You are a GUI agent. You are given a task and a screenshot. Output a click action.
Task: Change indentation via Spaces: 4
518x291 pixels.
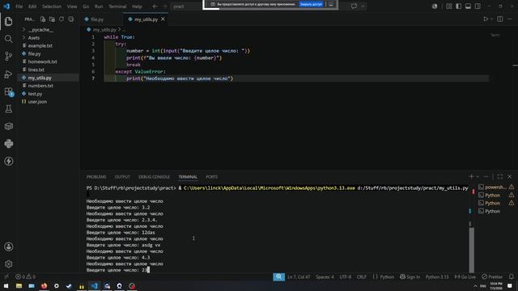coord(325,276)
